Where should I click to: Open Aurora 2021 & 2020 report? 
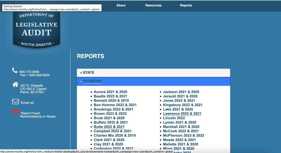point(110,92)
